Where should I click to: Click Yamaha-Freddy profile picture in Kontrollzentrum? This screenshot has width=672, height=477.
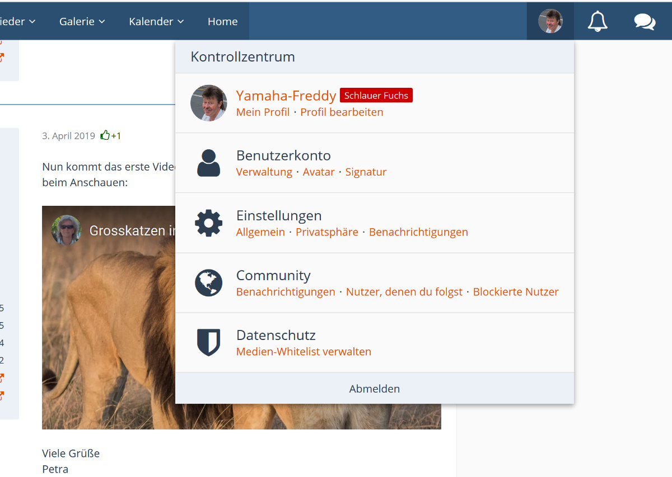click(x=208, y=103)
